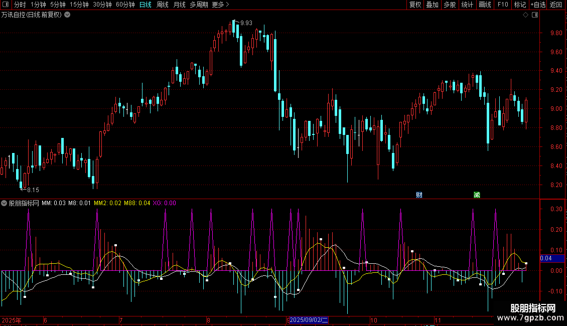Viewport: 567px width, 326px height.
Task: Switch to the 周线 weekly tab
Action: coord(163,5)
